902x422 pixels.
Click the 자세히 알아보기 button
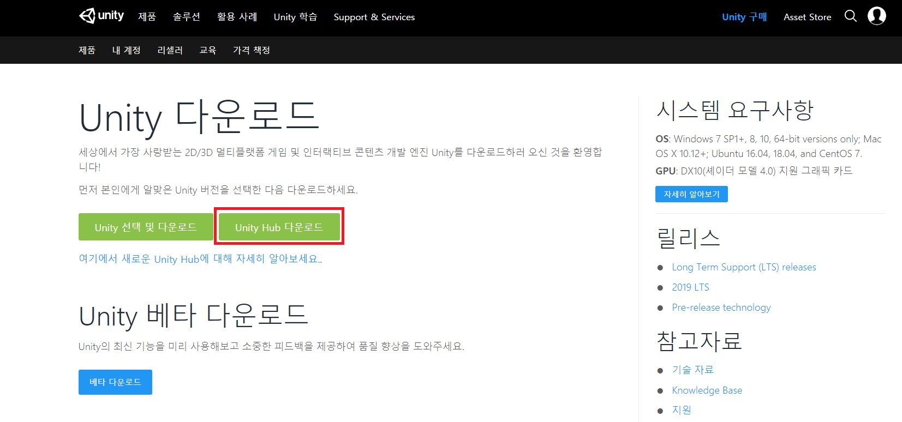[691, 194]
